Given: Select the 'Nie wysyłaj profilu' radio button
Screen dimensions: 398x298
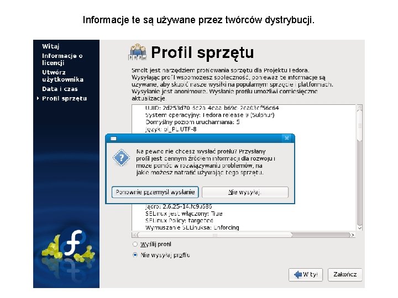Looking at the screenshot, I should pos(135,255).
